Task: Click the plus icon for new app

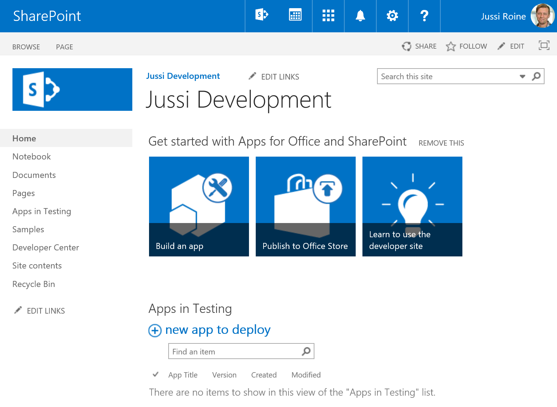Action: coord(155,330)
